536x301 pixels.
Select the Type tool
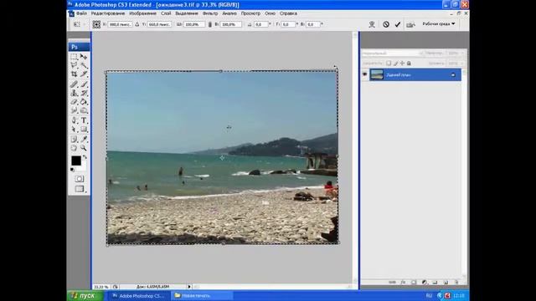pos(84,120)
